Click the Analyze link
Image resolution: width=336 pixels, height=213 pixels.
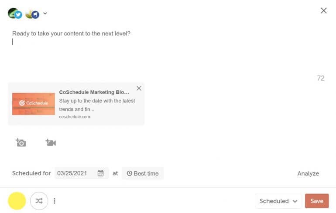tap(308, 173)
